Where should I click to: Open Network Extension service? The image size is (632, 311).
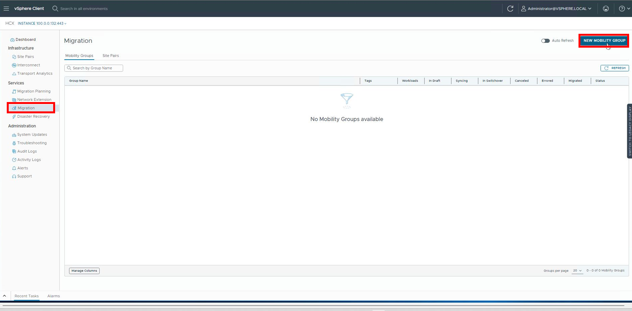coord(34,100)
